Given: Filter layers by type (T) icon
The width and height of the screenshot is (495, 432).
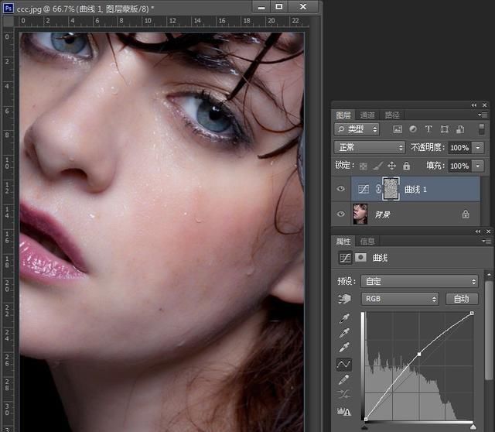Looking at the screenshot, I should [428, 129].
